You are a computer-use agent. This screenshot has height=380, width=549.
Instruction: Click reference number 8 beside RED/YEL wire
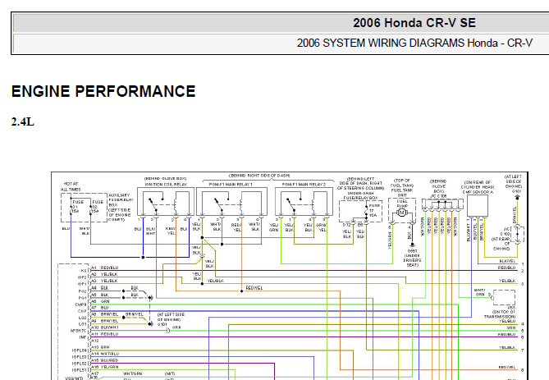click(523, 370)
